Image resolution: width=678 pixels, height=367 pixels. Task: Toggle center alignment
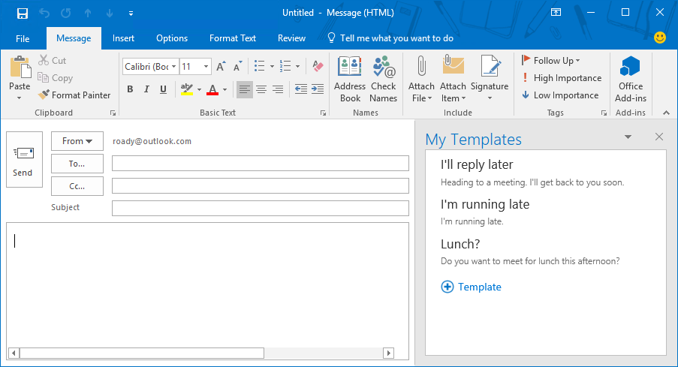pyautogui.click(x=261, y=89)
